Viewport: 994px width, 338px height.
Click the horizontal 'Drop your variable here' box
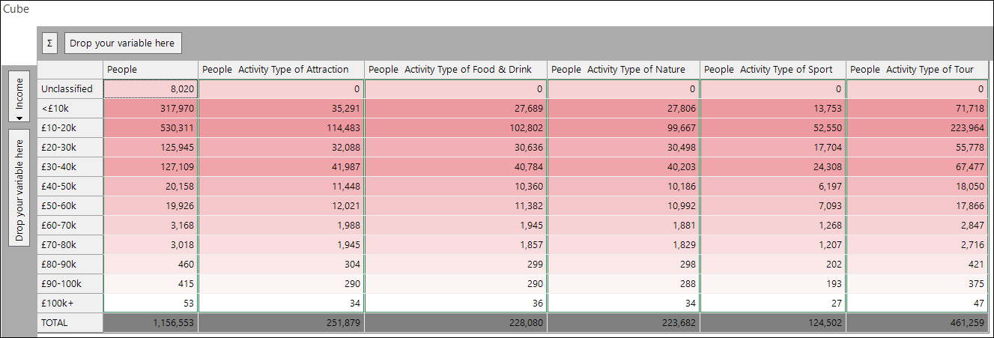(x=122, y=43)
